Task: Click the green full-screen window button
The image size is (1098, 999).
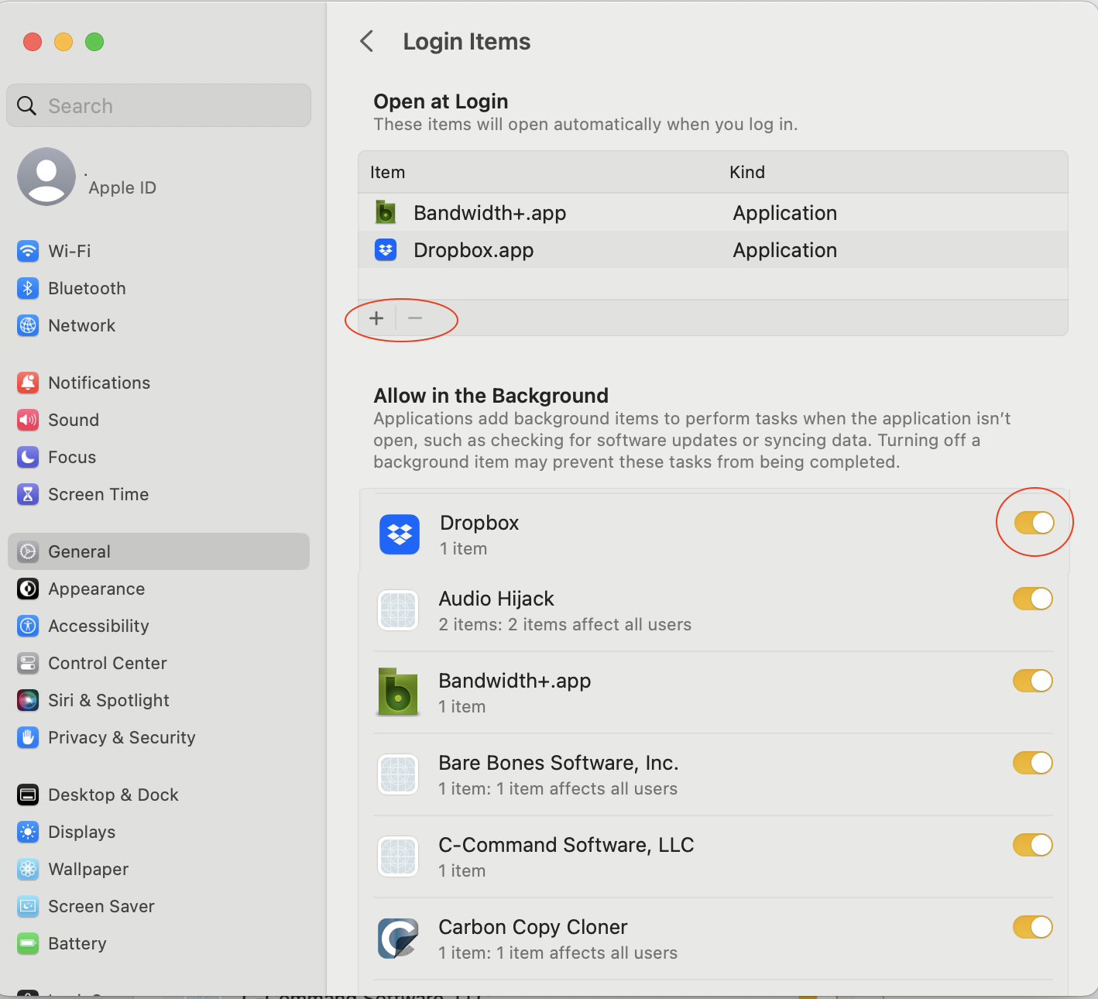Action: pos(94,42)
